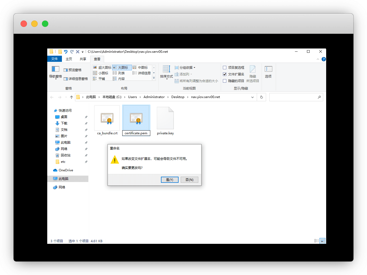Viewport: 367px width, 275px height.
Task: Cancel rename with the 否(N) button
Action: point(189,180)
